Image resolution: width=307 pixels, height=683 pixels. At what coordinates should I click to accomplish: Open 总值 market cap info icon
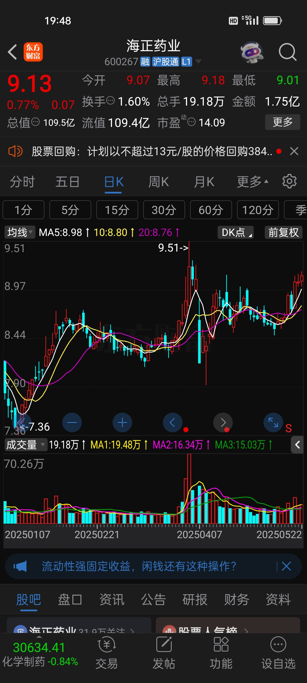pos(35,122)
